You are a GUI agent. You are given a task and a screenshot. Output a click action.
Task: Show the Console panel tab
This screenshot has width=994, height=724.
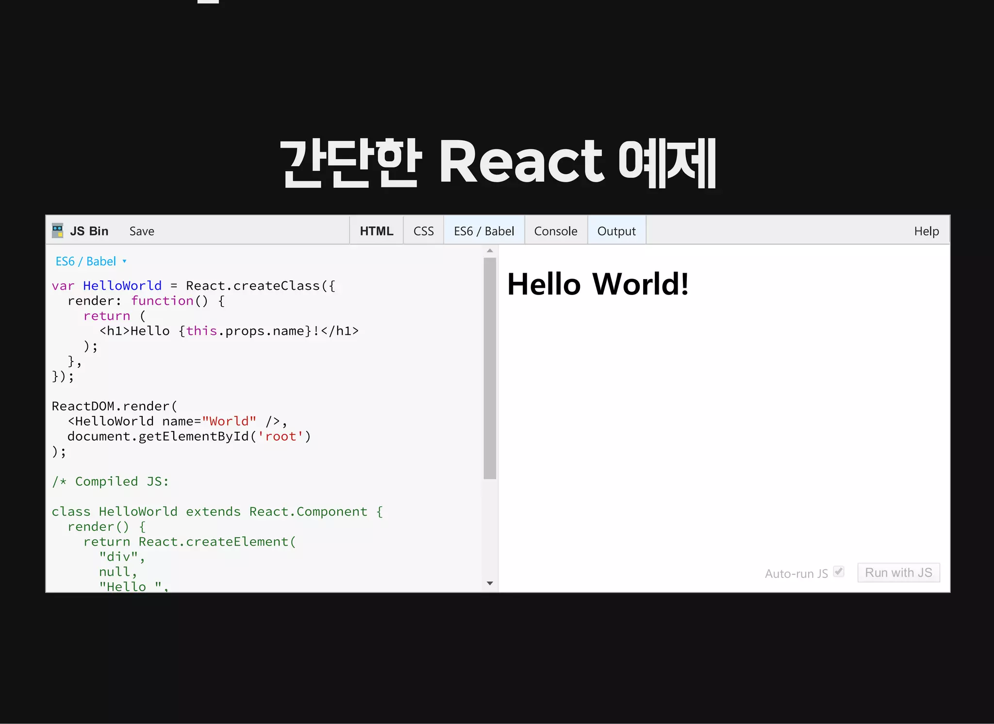coord(556,231)
